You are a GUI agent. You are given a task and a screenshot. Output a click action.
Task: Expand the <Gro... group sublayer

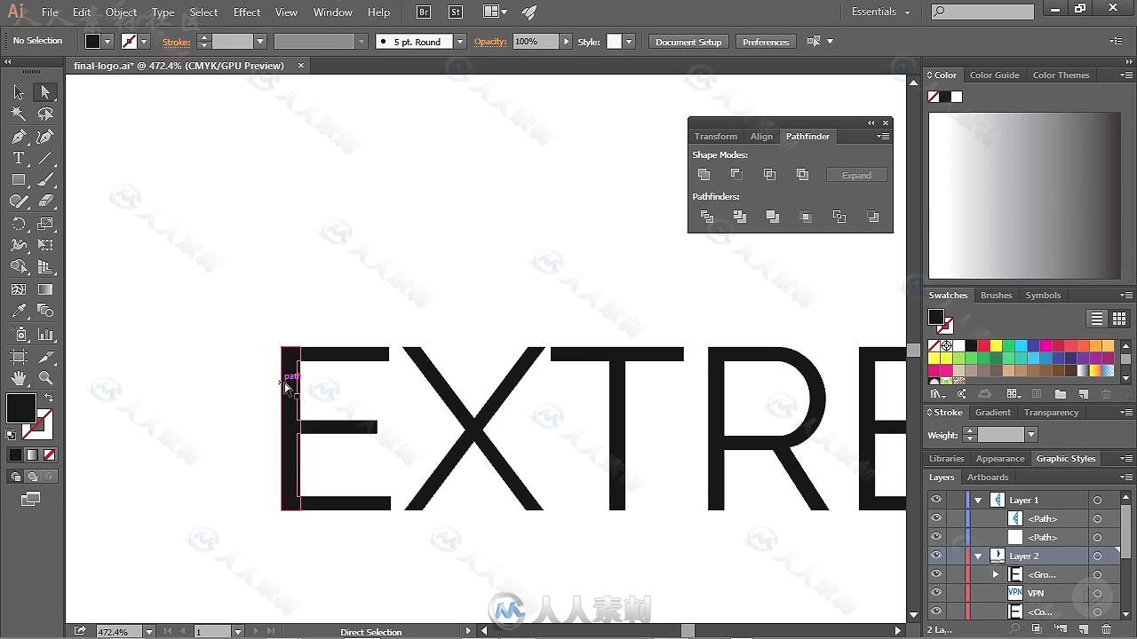coord(996,575)
